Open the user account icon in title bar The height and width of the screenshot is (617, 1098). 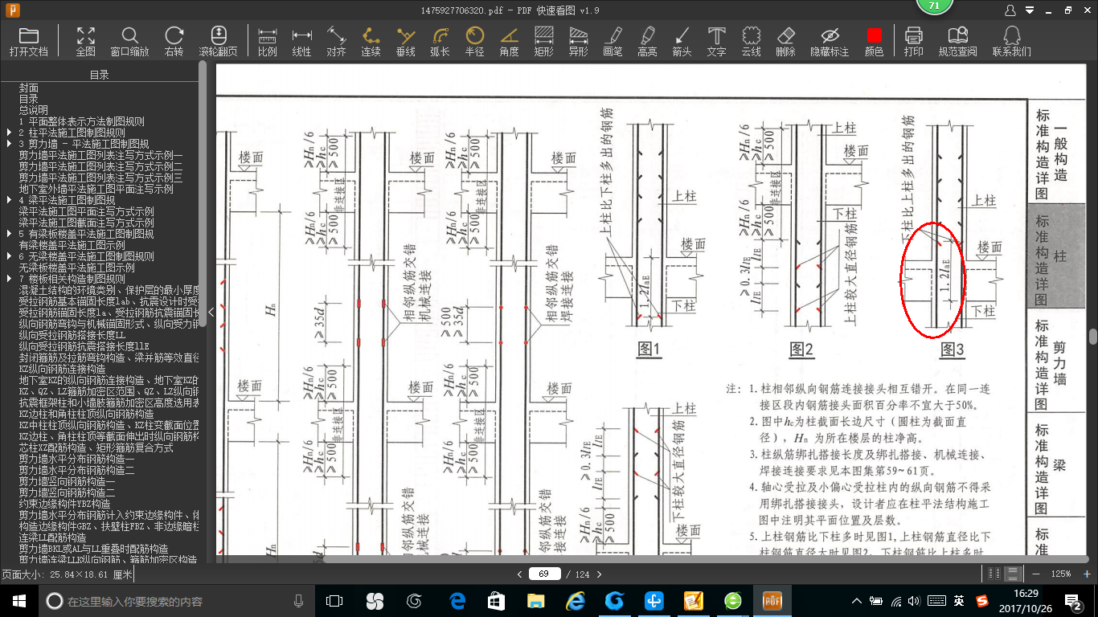1010,10
